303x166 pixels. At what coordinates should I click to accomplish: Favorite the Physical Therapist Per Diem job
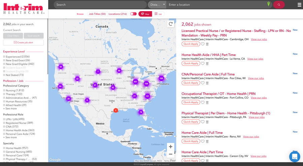(203, 122)
